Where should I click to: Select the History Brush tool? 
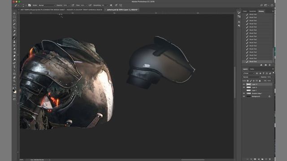[x=14, y=45]
